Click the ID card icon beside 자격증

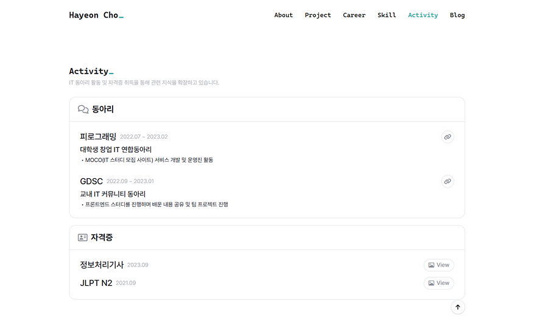tap(83, 237)
